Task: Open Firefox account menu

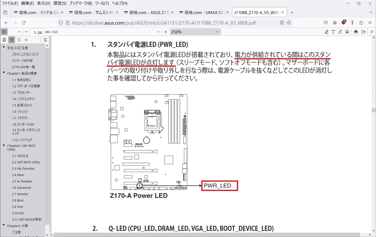Action: coord(335,23)
